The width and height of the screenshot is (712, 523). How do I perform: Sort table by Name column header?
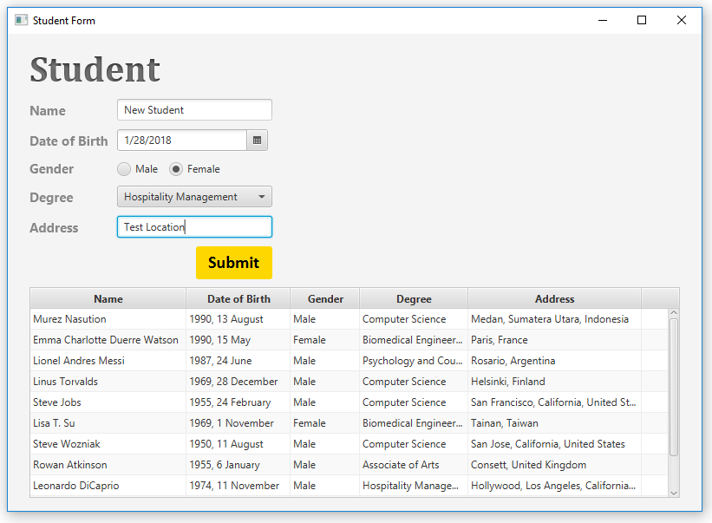pyautogui.click(x=108, y=298)
